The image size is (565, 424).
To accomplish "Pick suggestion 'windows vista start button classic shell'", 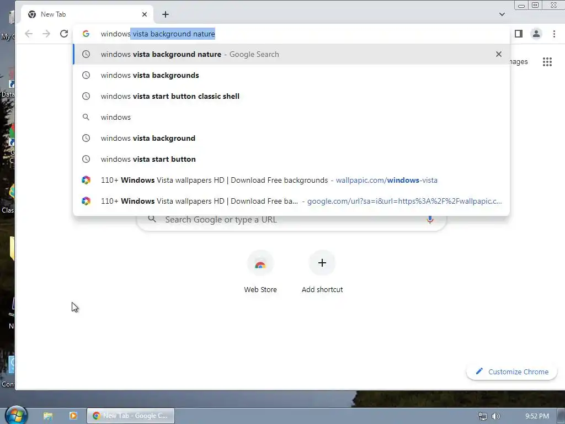I will click(291, 96).
